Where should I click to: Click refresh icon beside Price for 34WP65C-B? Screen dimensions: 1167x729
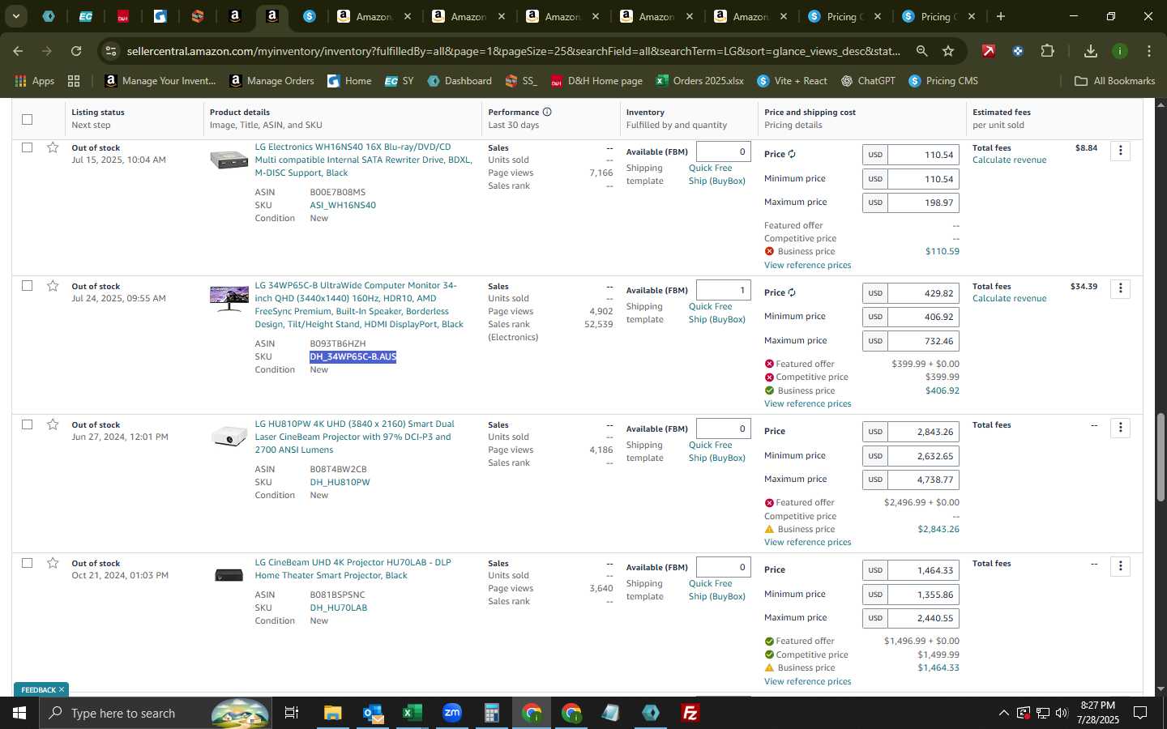(792, 292)
